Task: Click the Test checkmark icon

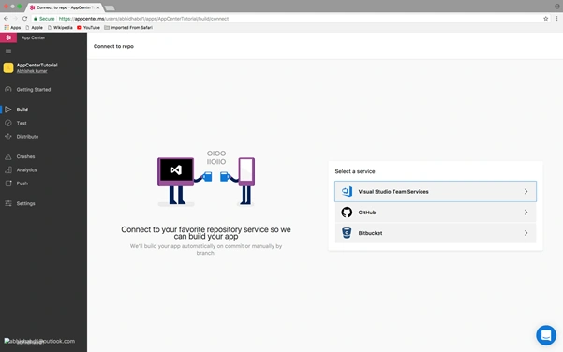Action: (8, 123)
